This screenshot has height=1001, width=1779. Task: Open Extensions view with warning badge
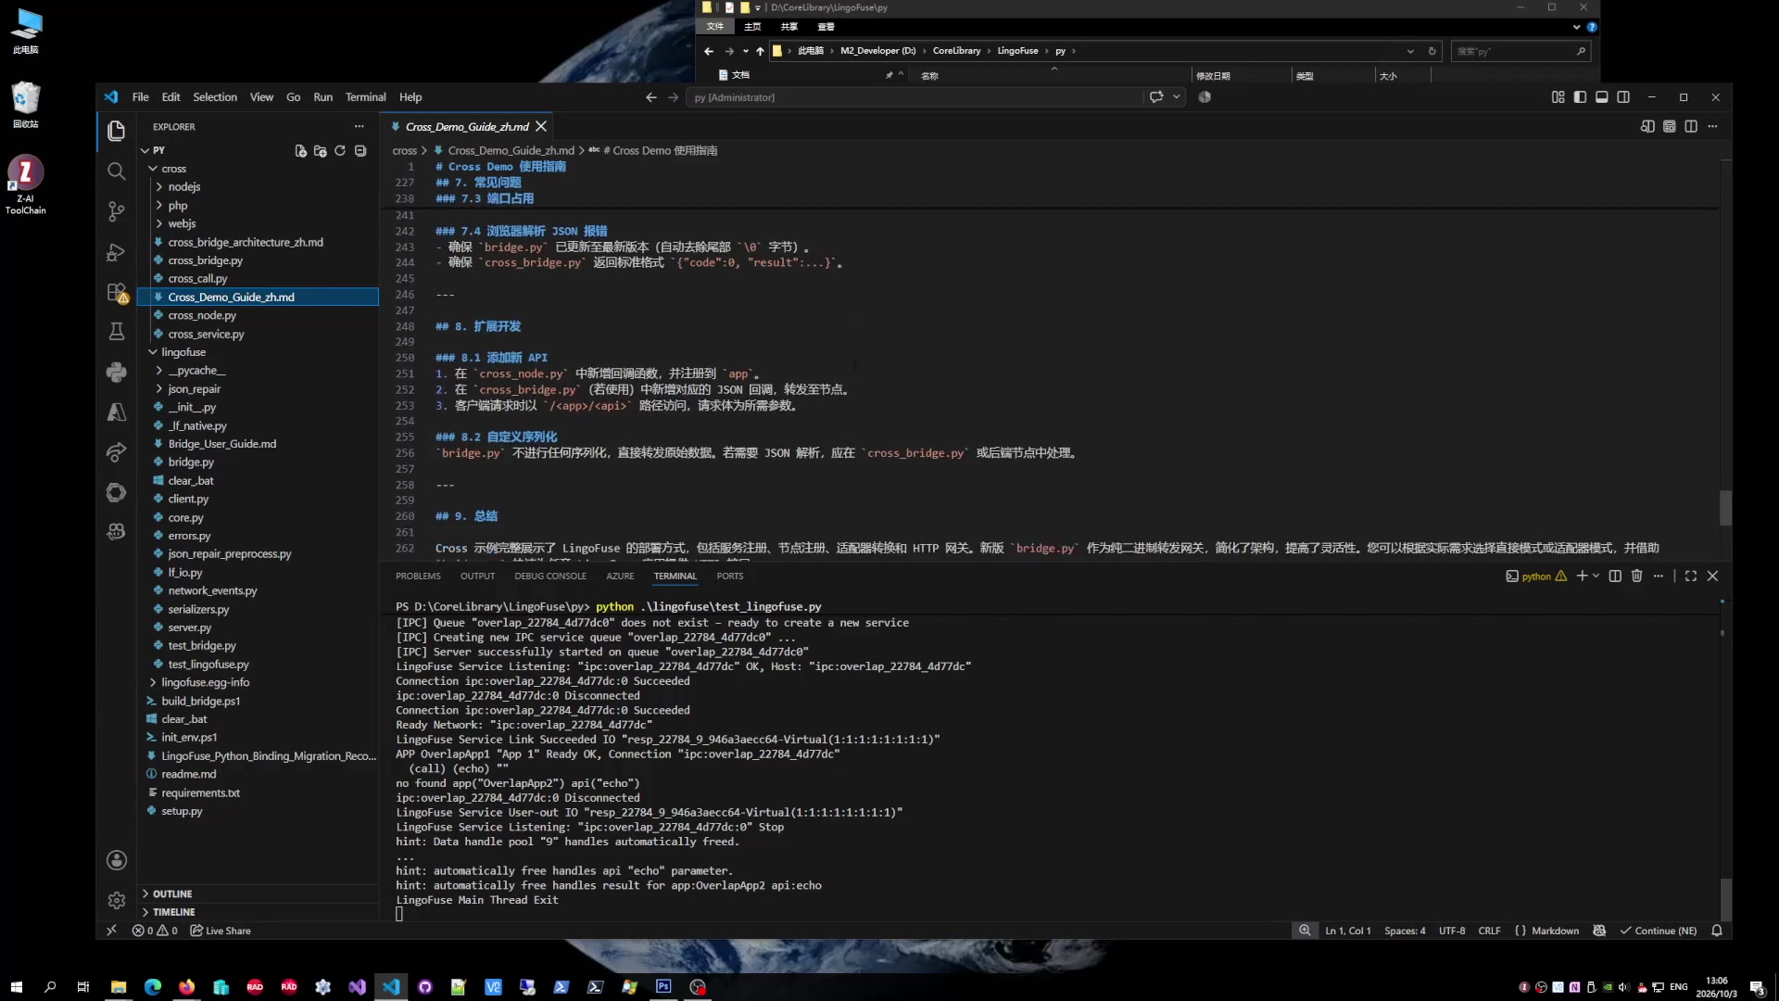click(x=116, y=293)
